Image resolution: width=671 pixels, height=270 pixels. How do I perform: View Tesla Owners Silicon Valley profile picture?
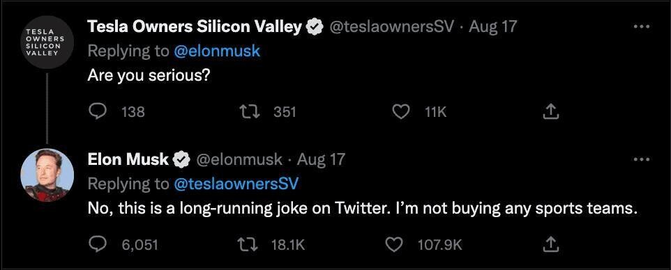47,42
